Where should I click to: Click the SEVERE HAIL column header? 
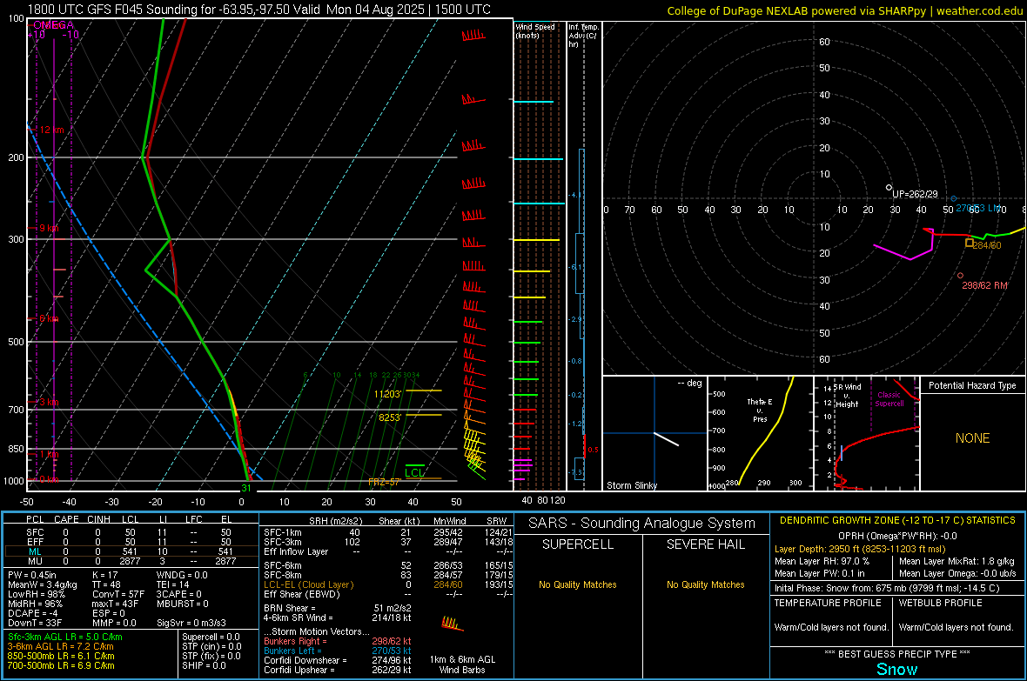tap(705, 544)
